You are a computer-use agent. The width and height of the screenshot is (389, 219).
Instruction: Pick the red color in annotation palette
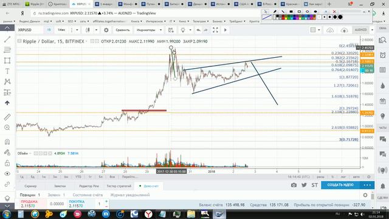click(x=283, y=19)
